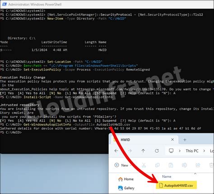Click the $env:Path command line
The width and height of the screenshot is (214, 194).
69,66
